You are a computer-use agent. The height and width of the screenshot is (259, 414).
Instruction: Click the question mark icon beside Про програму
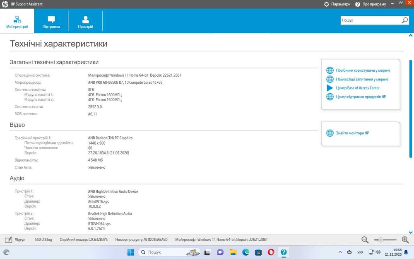pyautogui.click(x=358, y=4)
